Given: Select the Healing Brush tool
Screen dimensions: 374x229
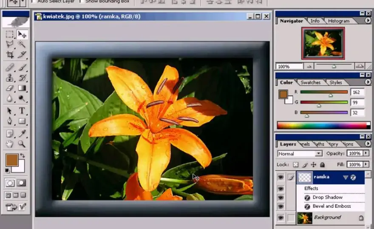Looking at the screenshot, I should pyautogui.click(x=9, y=67).
